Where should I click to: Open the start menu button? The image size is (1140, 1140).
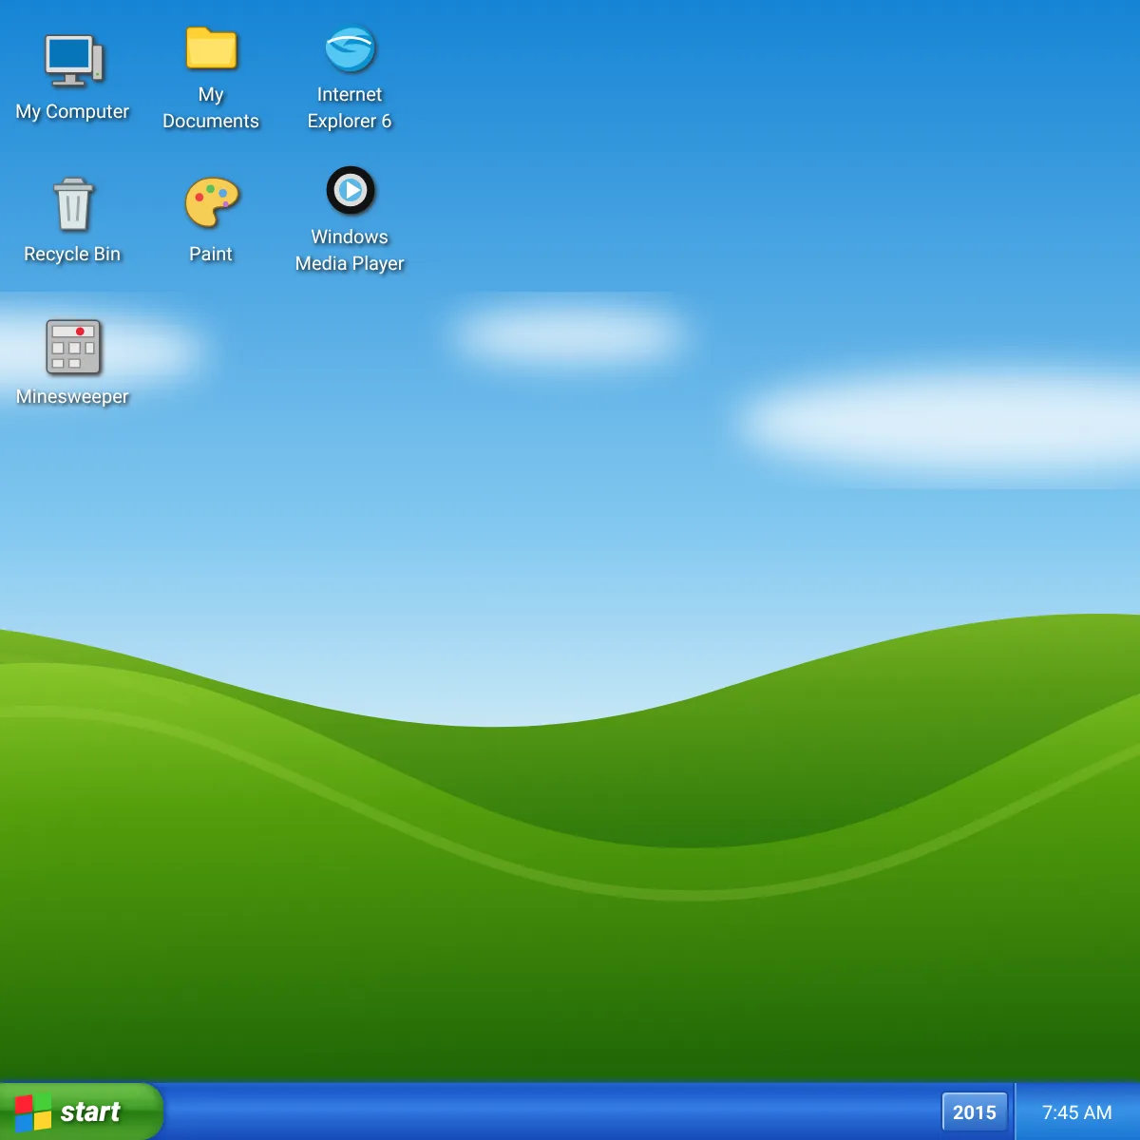click(x=82, y=1111)
